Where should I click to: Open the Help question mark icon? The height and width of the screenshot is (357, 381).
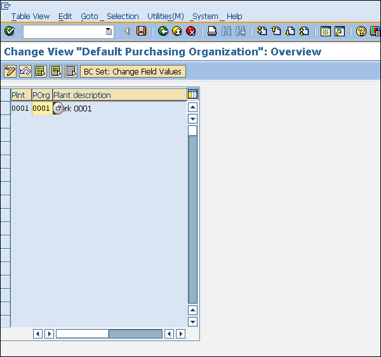pos(361,31)
